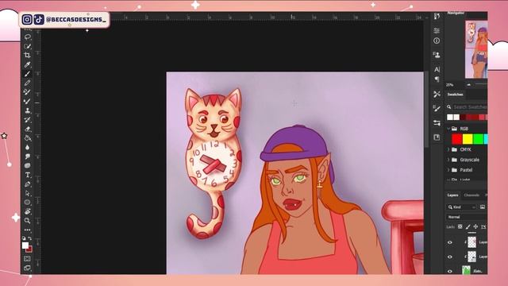The height and width of the screenshot is (286, 508).
Task: Click the Search Swatches field
Action: pyautogui.click(x=470, y=106)
